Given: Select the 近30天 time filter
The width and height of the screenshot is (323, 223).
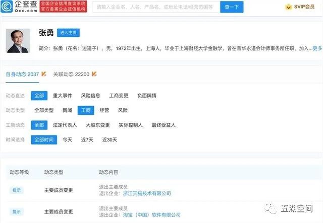Looking at the screenshot, I should 110,140.
